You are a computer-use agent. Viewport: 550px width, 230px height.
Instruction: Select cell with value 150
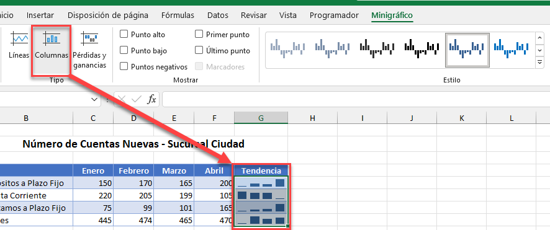click(x=93, y=183)
